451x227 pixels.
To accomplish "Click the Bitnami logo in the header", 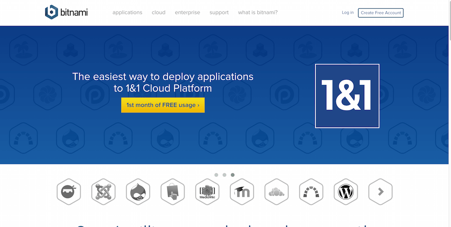I will tap(67, 12).
